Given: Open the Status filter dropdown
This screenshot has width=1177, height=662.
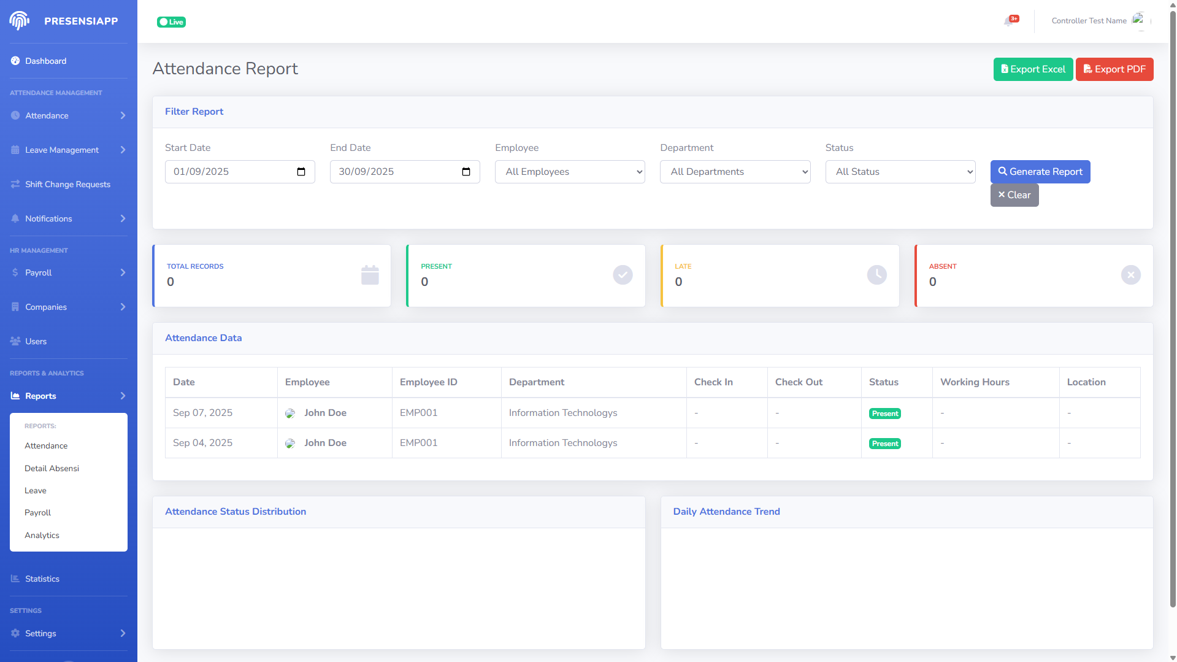Looking at the screenshot, I should (x=900, y=172).
